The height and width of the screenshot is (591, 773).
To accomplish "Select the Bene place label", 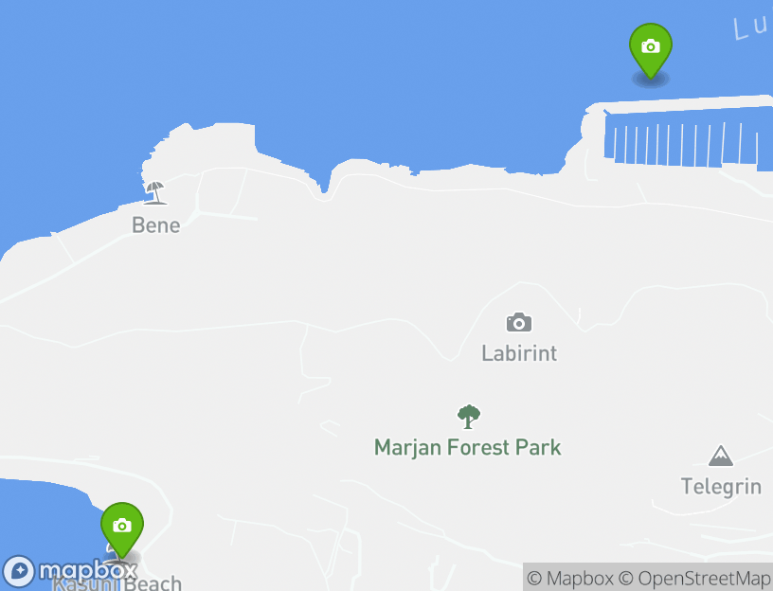I will point(155,225).
